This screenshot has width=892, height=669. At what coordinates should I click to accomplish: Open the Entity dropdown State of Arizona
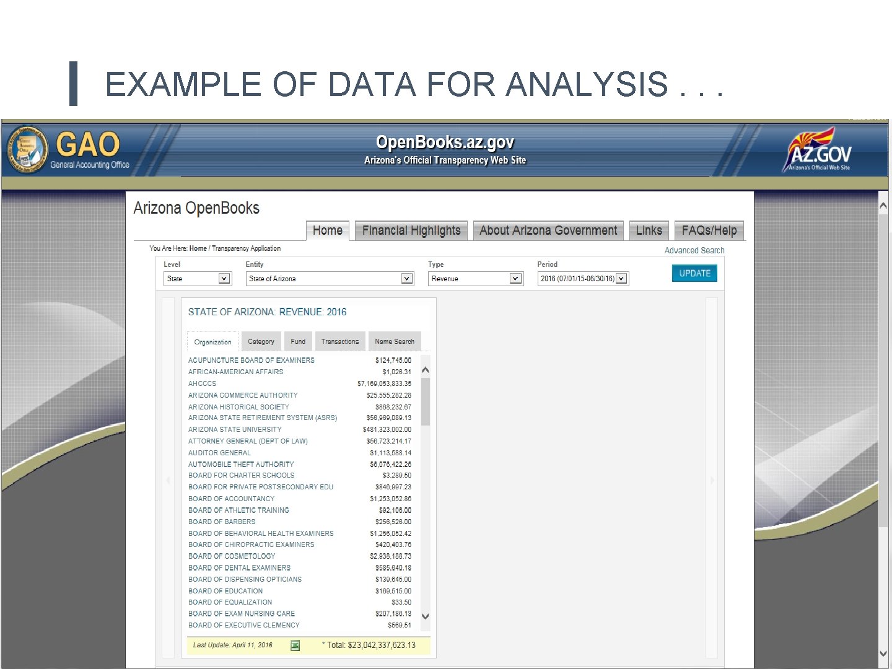[330, 279]
